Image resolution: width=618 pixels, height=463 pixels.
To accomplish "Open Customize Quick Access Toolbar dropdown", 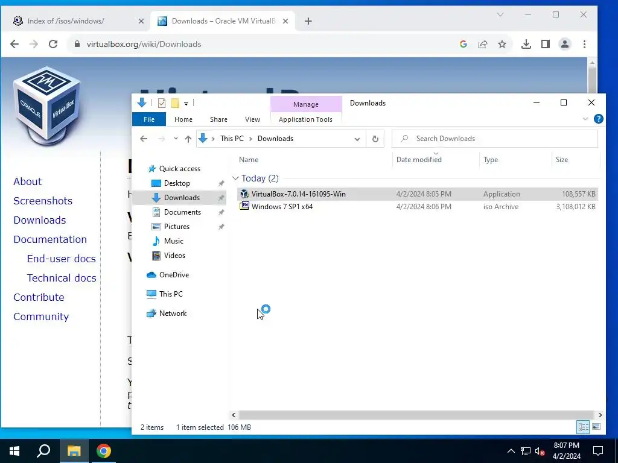I will (186, 104).
